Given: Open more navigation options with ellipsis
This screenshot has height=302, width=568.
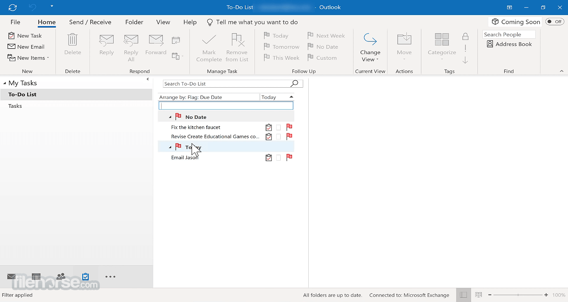Looking at the screenshot, I should point(110,277).
